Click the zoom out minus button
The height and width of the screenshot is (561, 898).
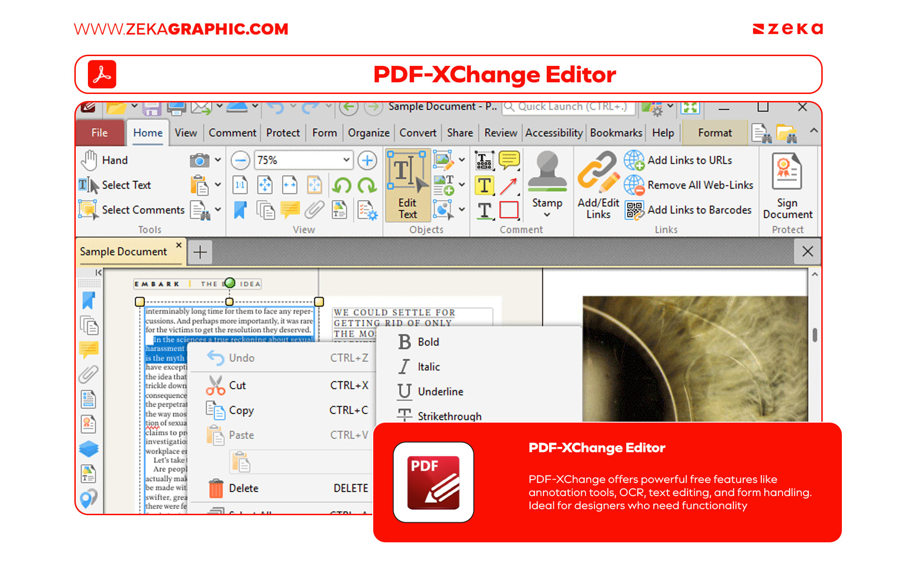coord(240,160)
